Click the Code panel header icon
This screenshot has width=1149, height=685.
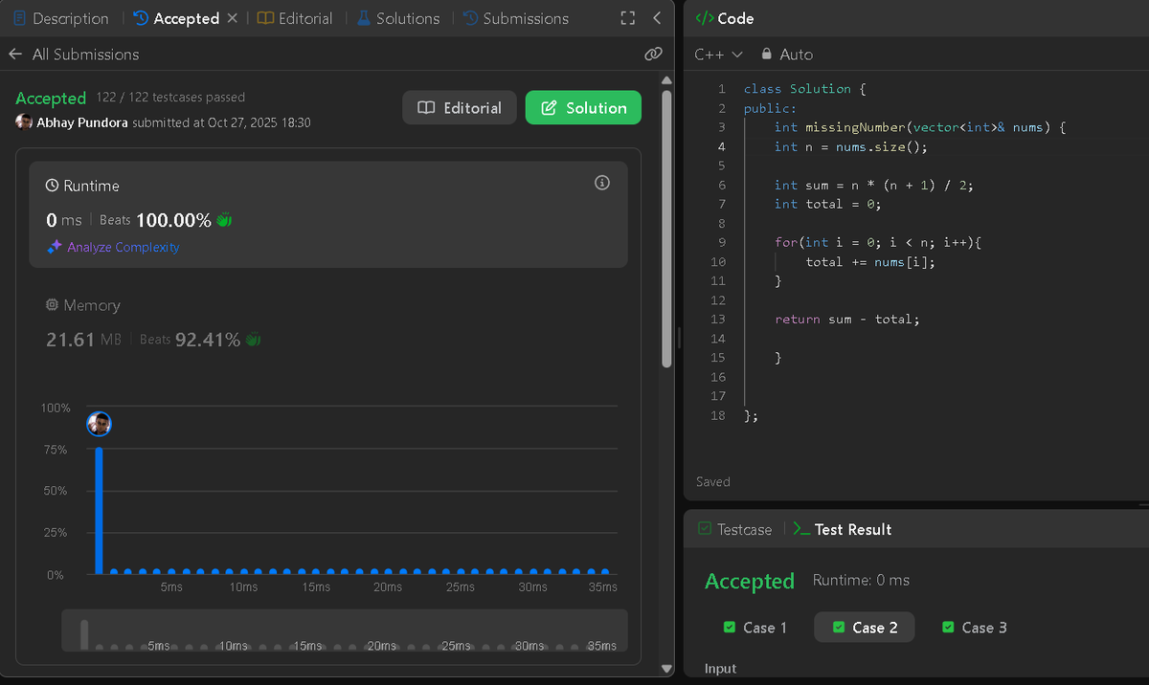coord(704,18)
